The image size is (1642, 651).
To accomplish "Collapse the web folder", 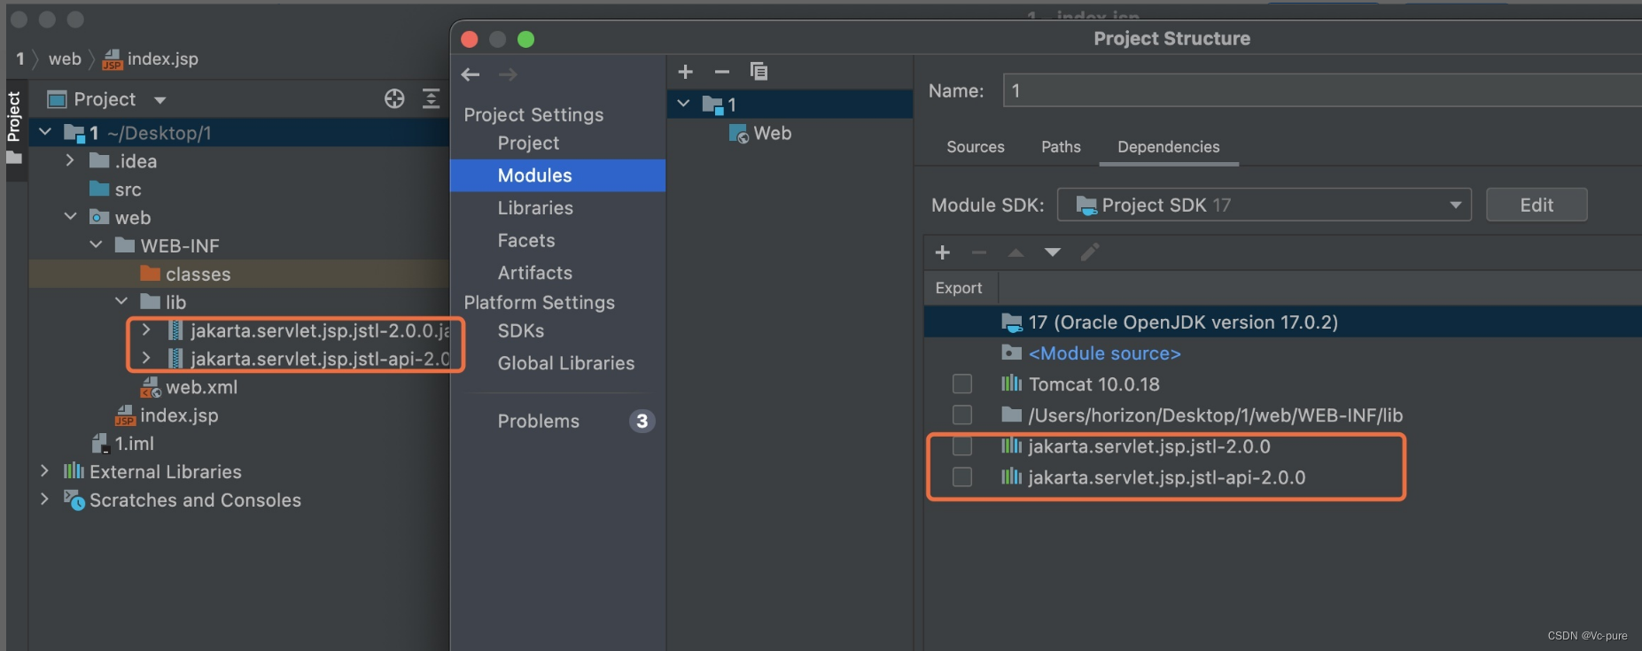I will coord(70,217).
